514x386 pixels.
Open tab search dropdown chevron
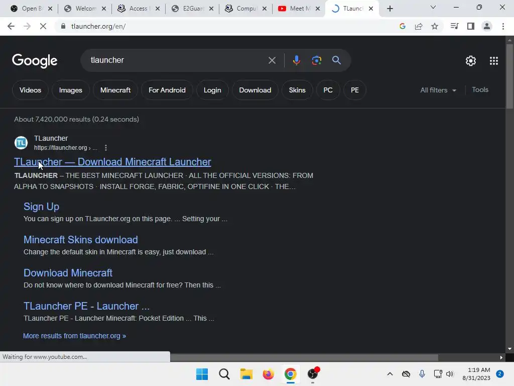(433, 7)
